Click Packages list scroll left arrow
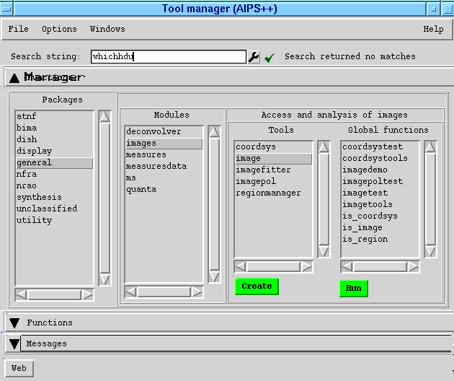The image size is (454, 381). point(21,295)
